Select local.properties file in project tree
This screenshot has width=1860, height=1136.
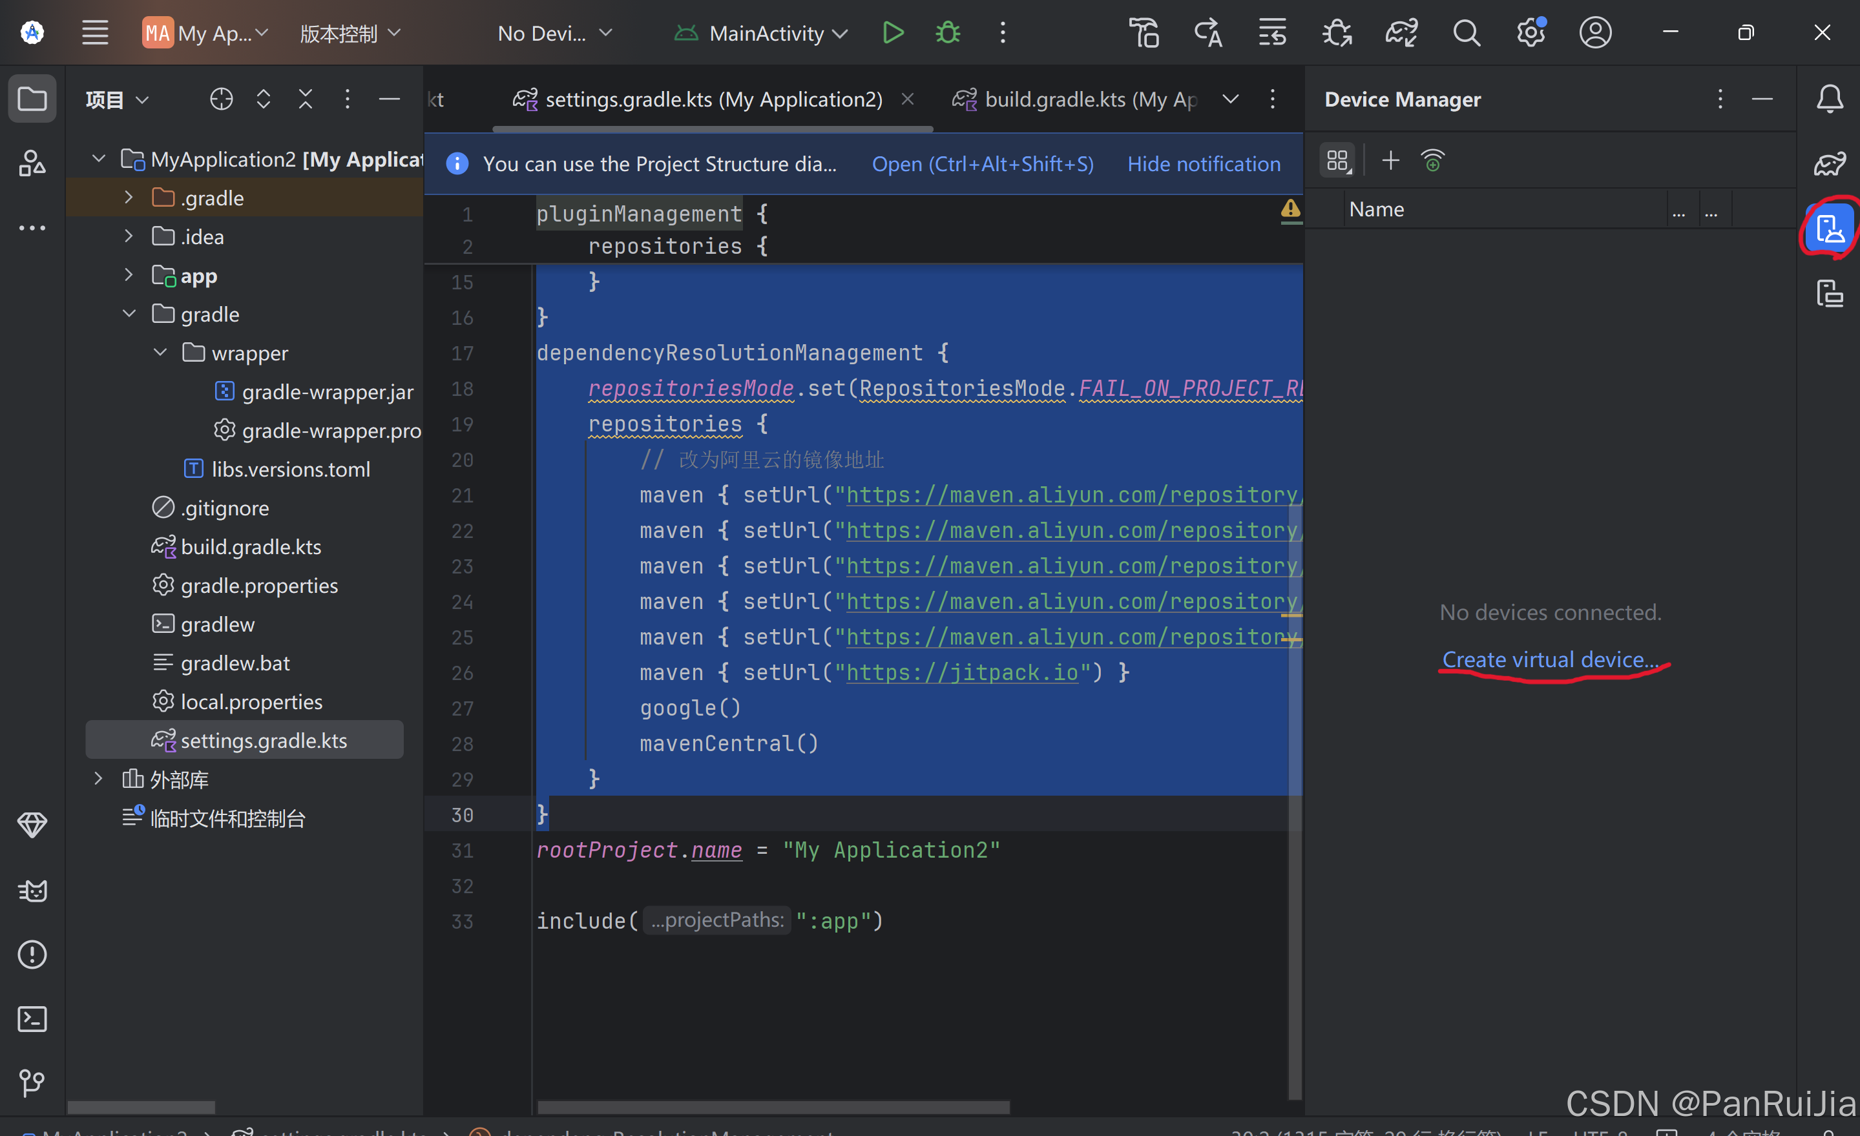click(251, 701)
